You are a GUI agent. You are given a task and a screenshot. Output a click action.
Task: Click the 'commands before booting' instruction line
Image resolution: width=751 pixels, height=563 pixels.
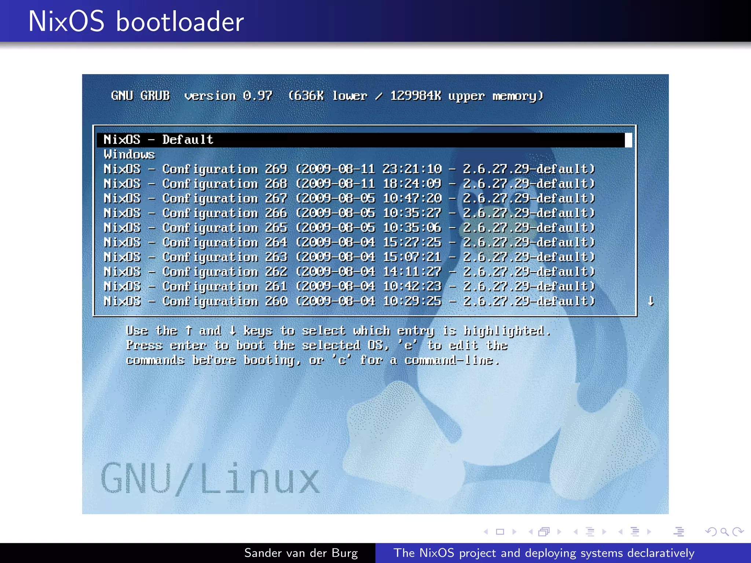[x=313, y=360]
